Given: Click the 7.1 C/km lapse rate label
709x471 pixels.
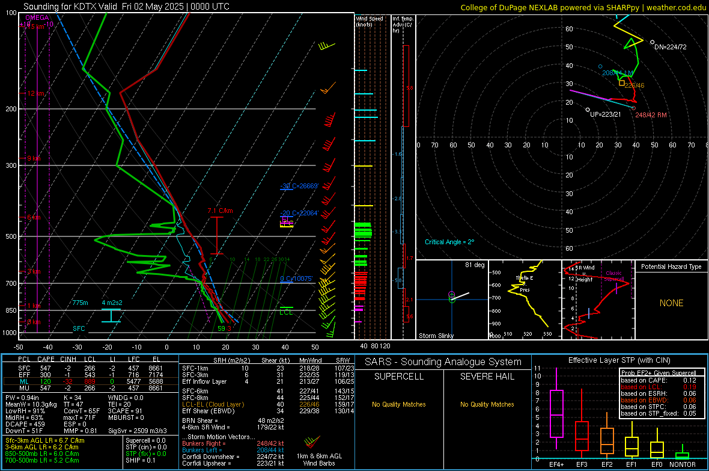Looking at the screenshot, I should click(220, 211).
